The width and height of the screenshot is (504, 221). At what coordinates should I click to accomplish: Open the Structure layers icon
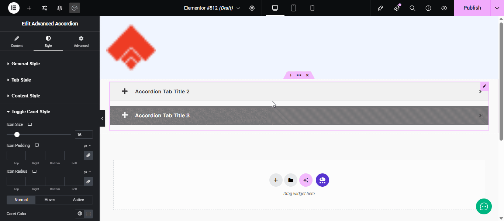[60, 8]
